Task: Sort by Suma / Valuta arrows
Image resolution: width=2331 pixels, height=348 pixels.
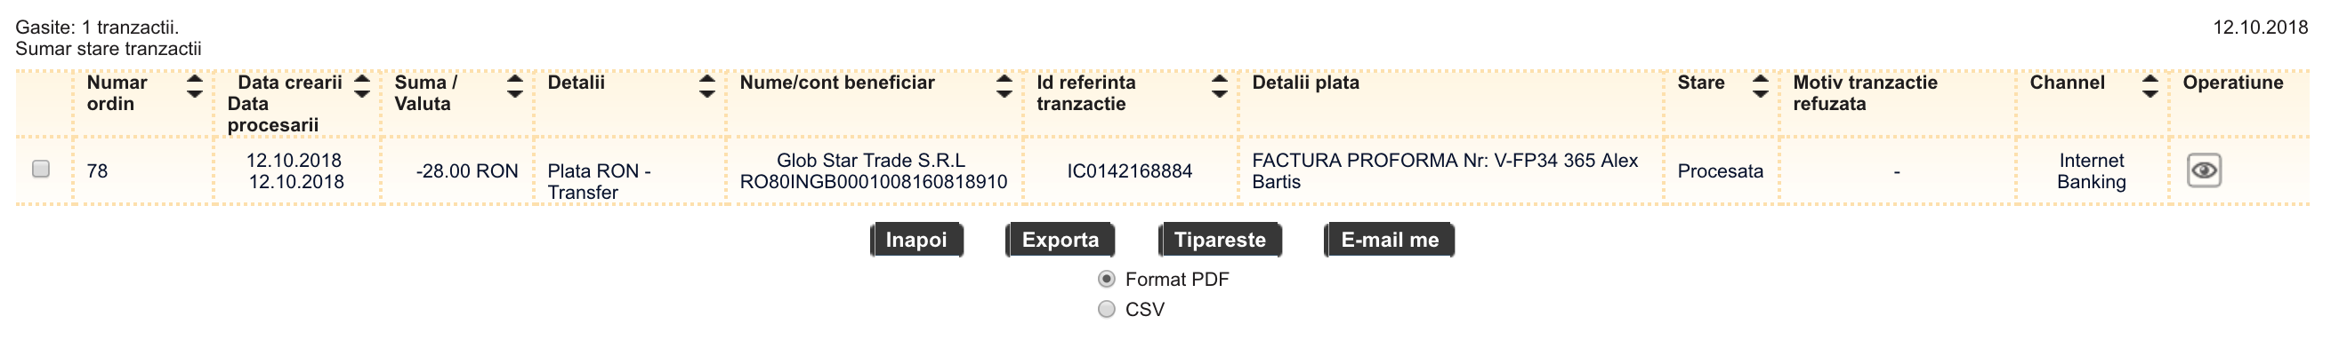Action: pos(514,86)
